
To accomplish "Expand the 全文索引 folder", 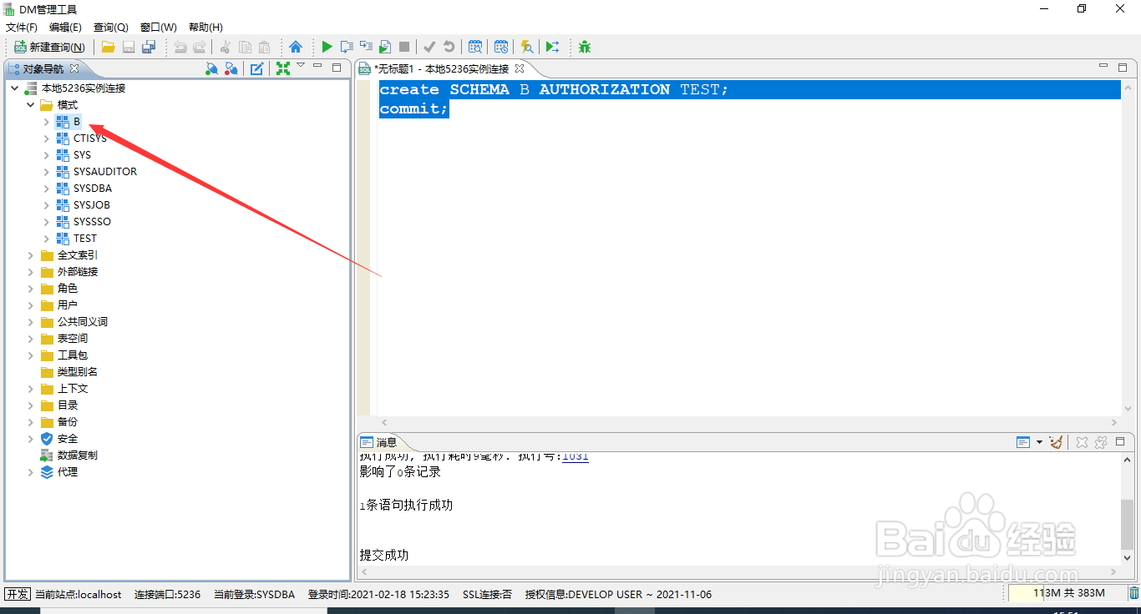I will click(x=31, y=254).
